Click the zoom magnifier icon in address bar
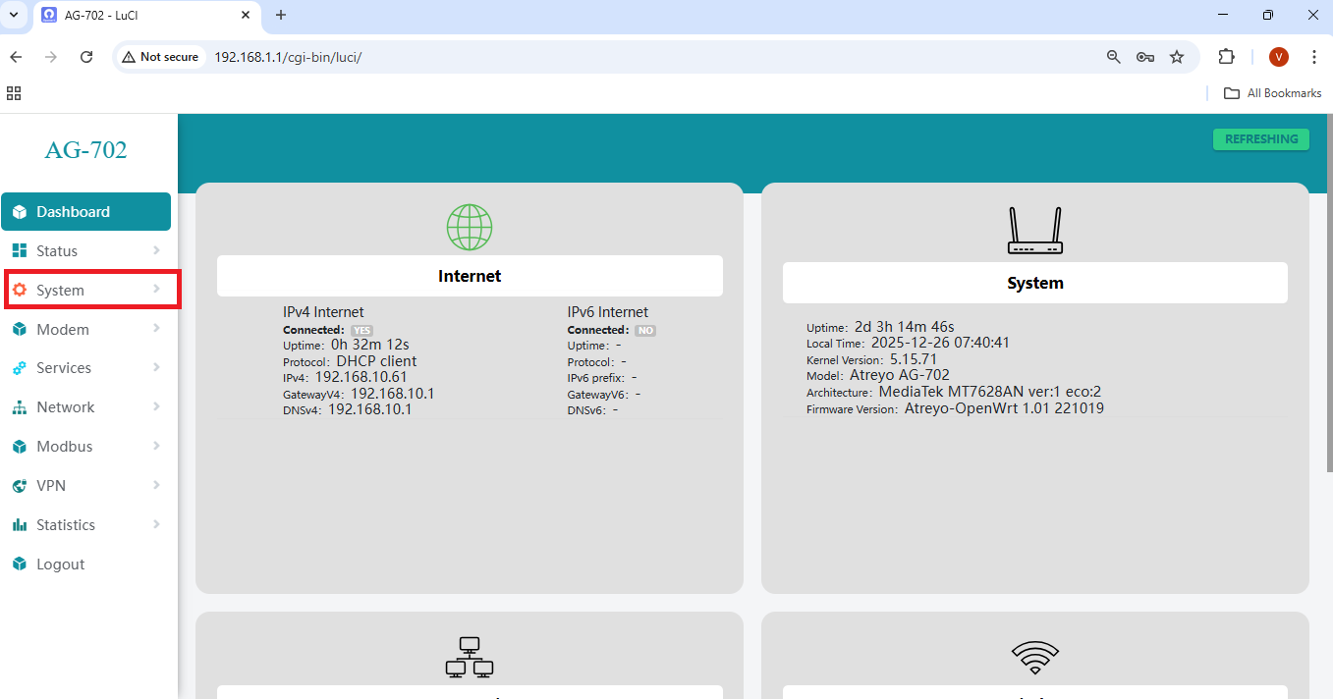This screenshot has height=699, width=1333. (x=1113, y=57)
